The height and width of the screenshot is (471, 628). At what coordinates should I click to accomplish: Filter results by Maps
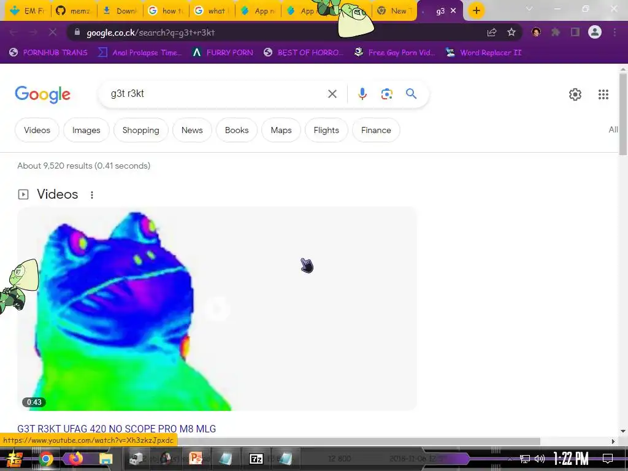(281, 130)
